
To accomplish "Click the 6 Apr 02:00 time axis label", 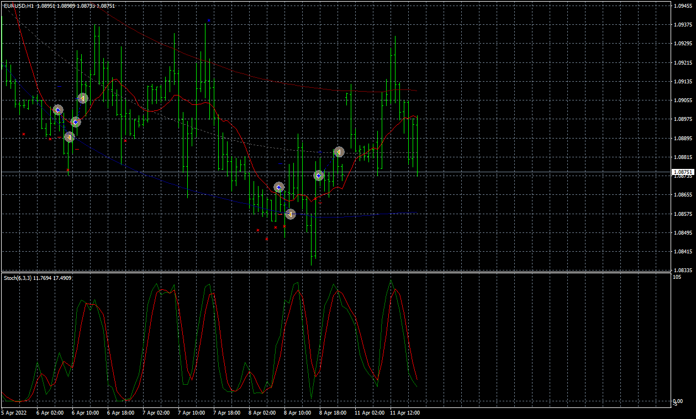I will click(x=50, y=412).
